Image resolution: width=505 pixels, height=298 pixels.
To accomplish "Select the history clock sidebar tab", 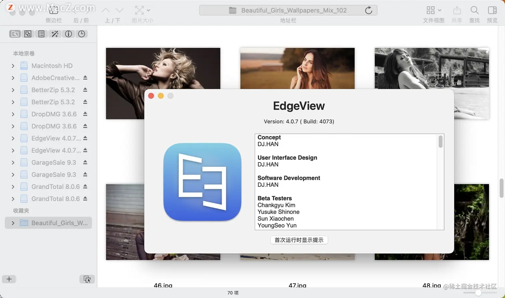I will tap(81, 34).
